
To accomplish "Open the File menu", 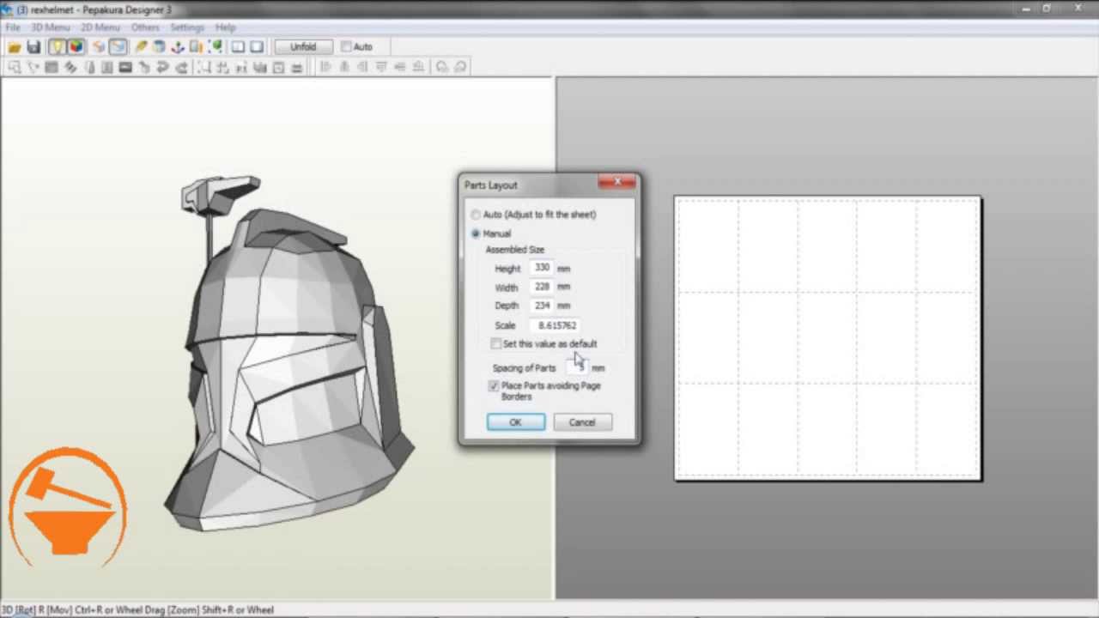I will point(13,27).
